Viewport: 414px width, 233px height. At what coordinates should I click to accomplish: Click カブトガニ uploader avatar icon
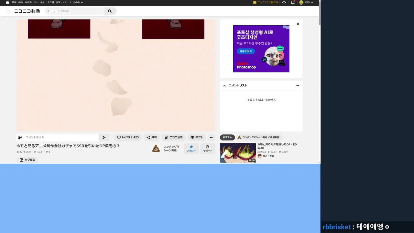[260, 156]
